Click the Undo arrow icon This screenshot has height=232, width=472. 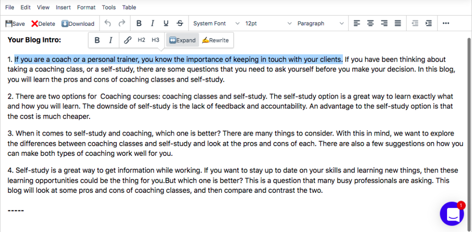[108, 23]
